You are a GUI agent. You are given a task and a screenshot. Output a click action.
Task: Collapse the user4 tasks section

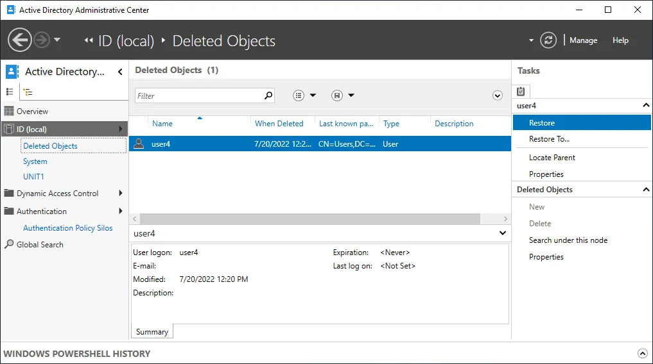(x=645, y=106)
